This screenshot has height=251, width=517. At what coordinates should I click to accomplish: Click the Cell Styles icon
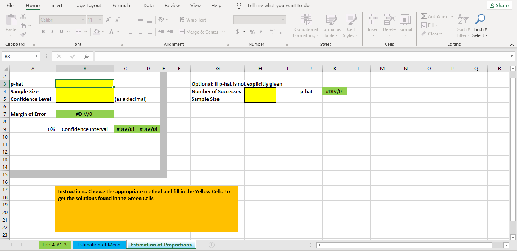pos(350,25)
